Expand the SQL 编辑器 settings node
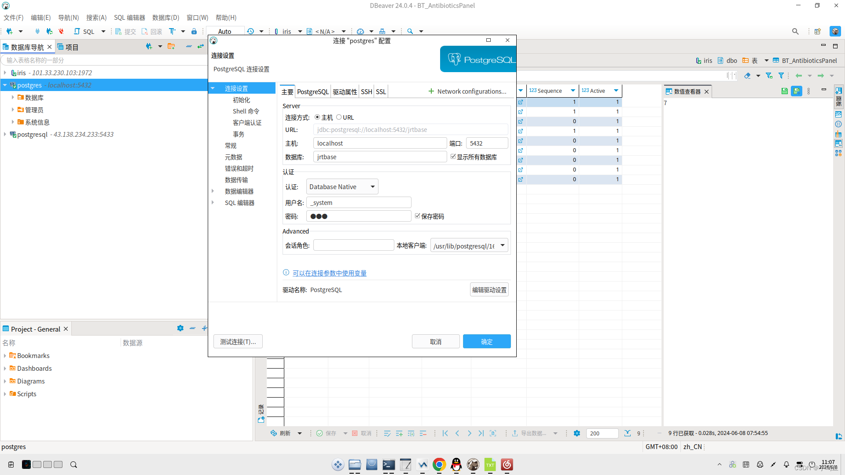The height and width of the screenshot is (475, 845). coord(213,203)
